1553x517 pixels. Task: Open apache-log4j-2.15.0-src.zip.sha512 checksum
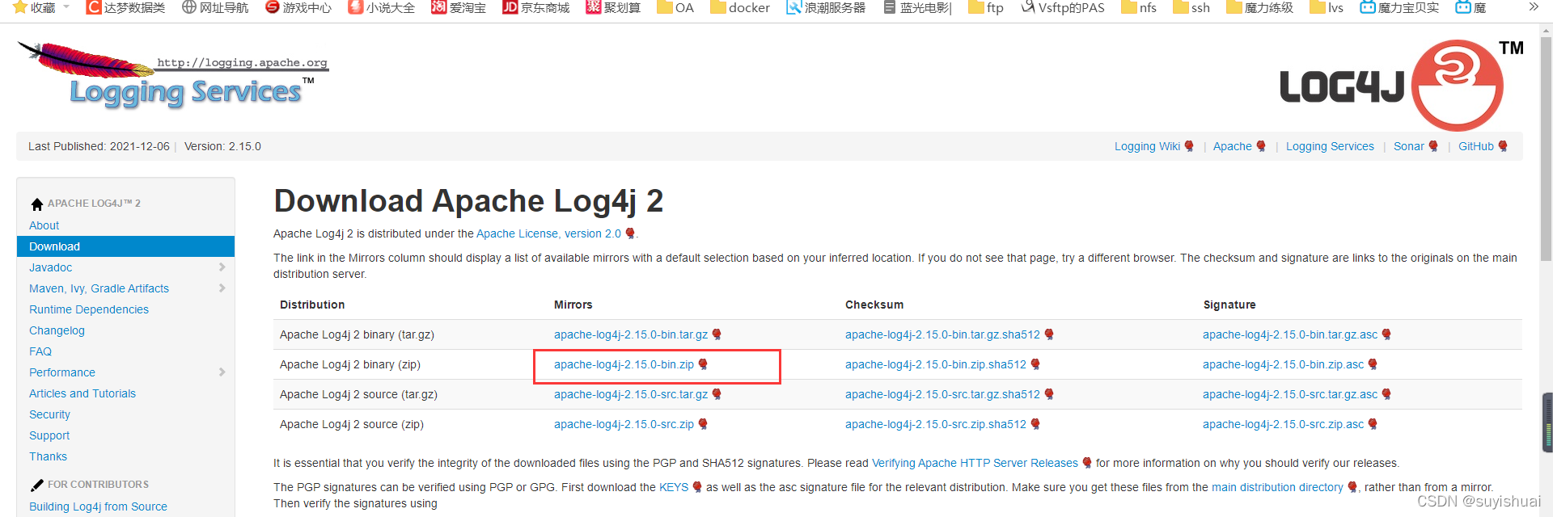pyautogui.click(x=936, y=424)
